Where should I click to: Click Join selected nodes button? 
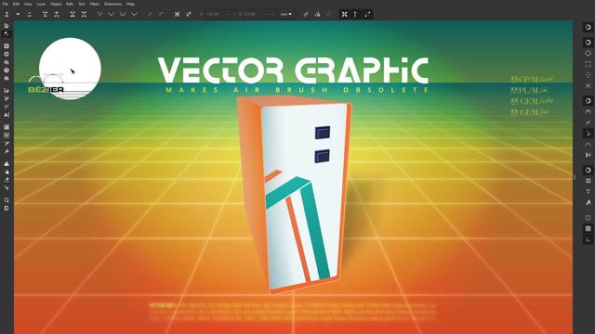(45, 14)
